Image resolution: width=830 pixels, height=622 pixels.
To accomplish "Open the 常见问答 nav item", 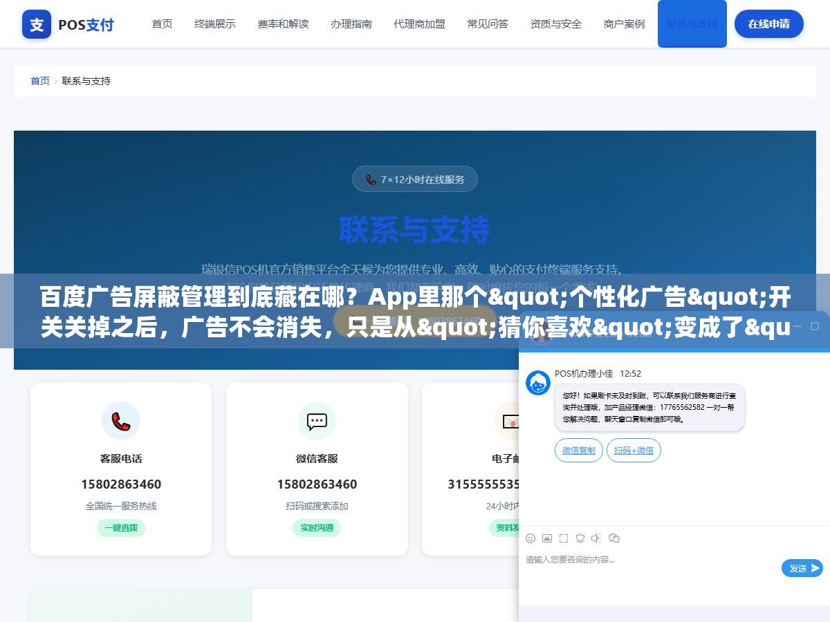I will 488,23.
